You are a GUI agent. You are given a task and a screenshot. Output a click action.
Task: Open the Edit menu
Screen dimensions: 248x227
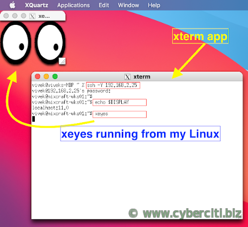click(x=104, y=5)
